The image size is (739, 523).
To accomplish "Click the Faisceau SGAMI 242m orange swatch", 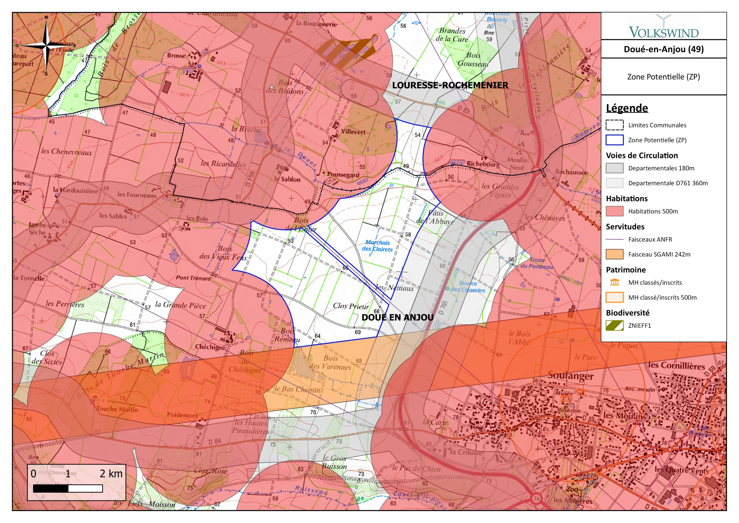I will point(615,254).
